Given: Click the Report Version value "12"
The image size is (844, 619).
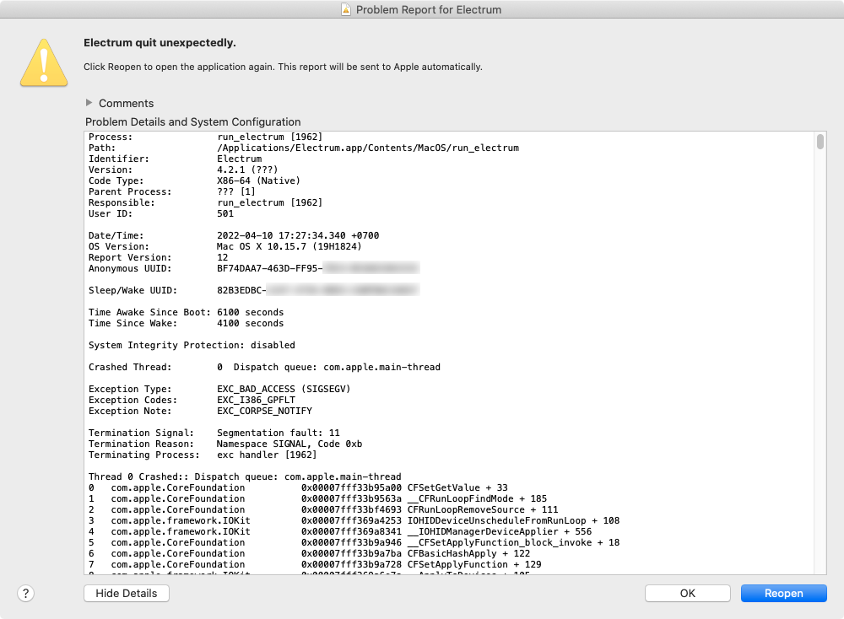Looking at the screenshot, I should tap(222, 257).
